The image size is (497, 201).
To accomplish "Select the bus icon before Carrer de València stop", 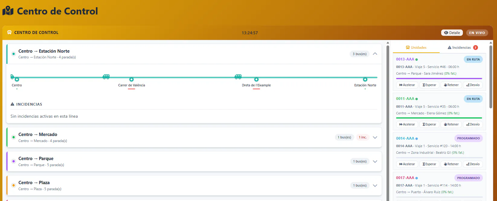I will pos(106,77).
